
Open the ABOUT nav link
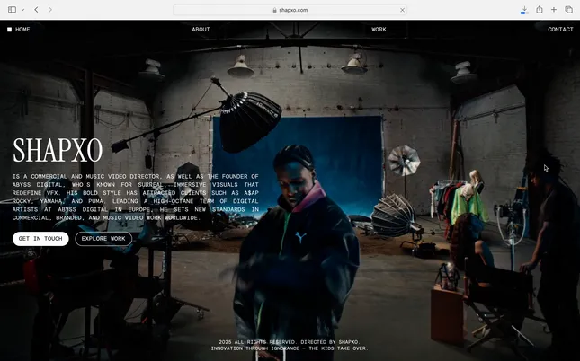point(201,30)
